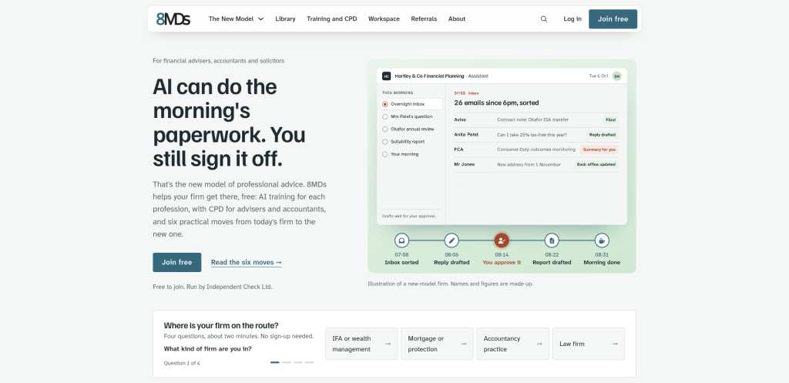Choose Accountancy practice firm type
Screen dimensions: 789x383
click(x=512, y=344)
